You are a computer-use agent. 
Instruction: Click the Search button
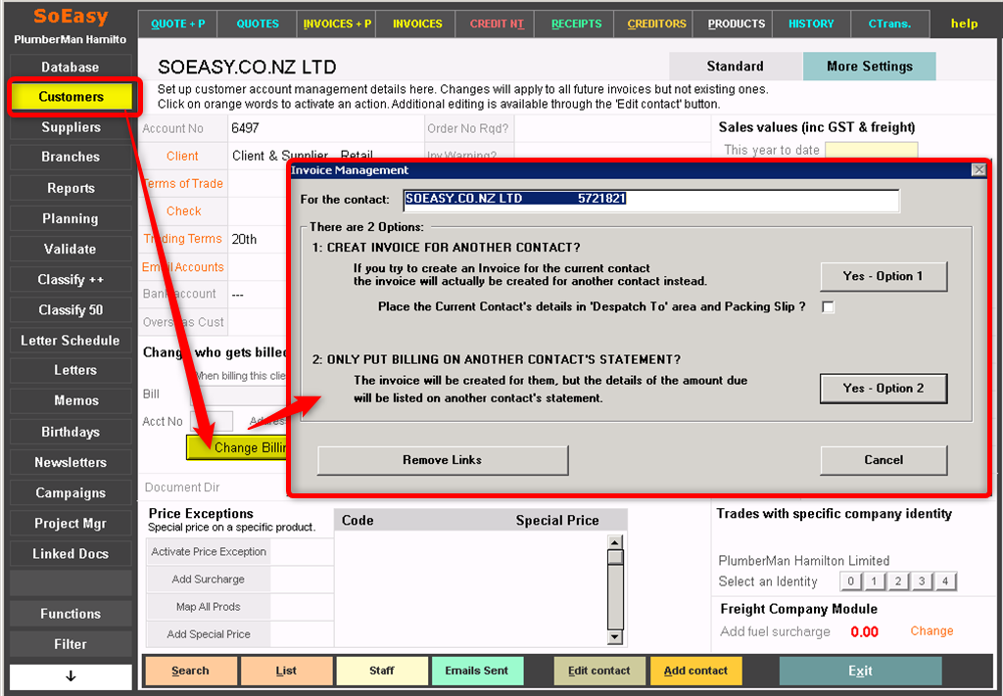(x=191, y=672)
